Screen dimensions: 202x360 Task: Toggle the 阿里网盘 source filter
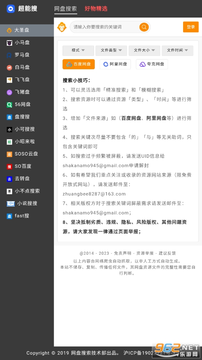115,64
